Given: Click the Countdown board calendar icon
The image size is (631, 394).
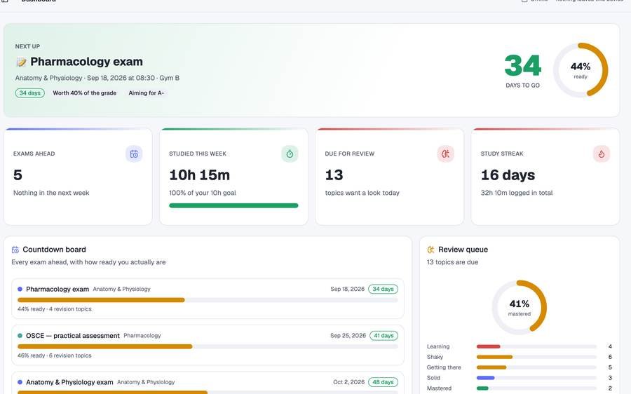Looking at the screenshot, I should pyautogui.click(x=15, y=250).
